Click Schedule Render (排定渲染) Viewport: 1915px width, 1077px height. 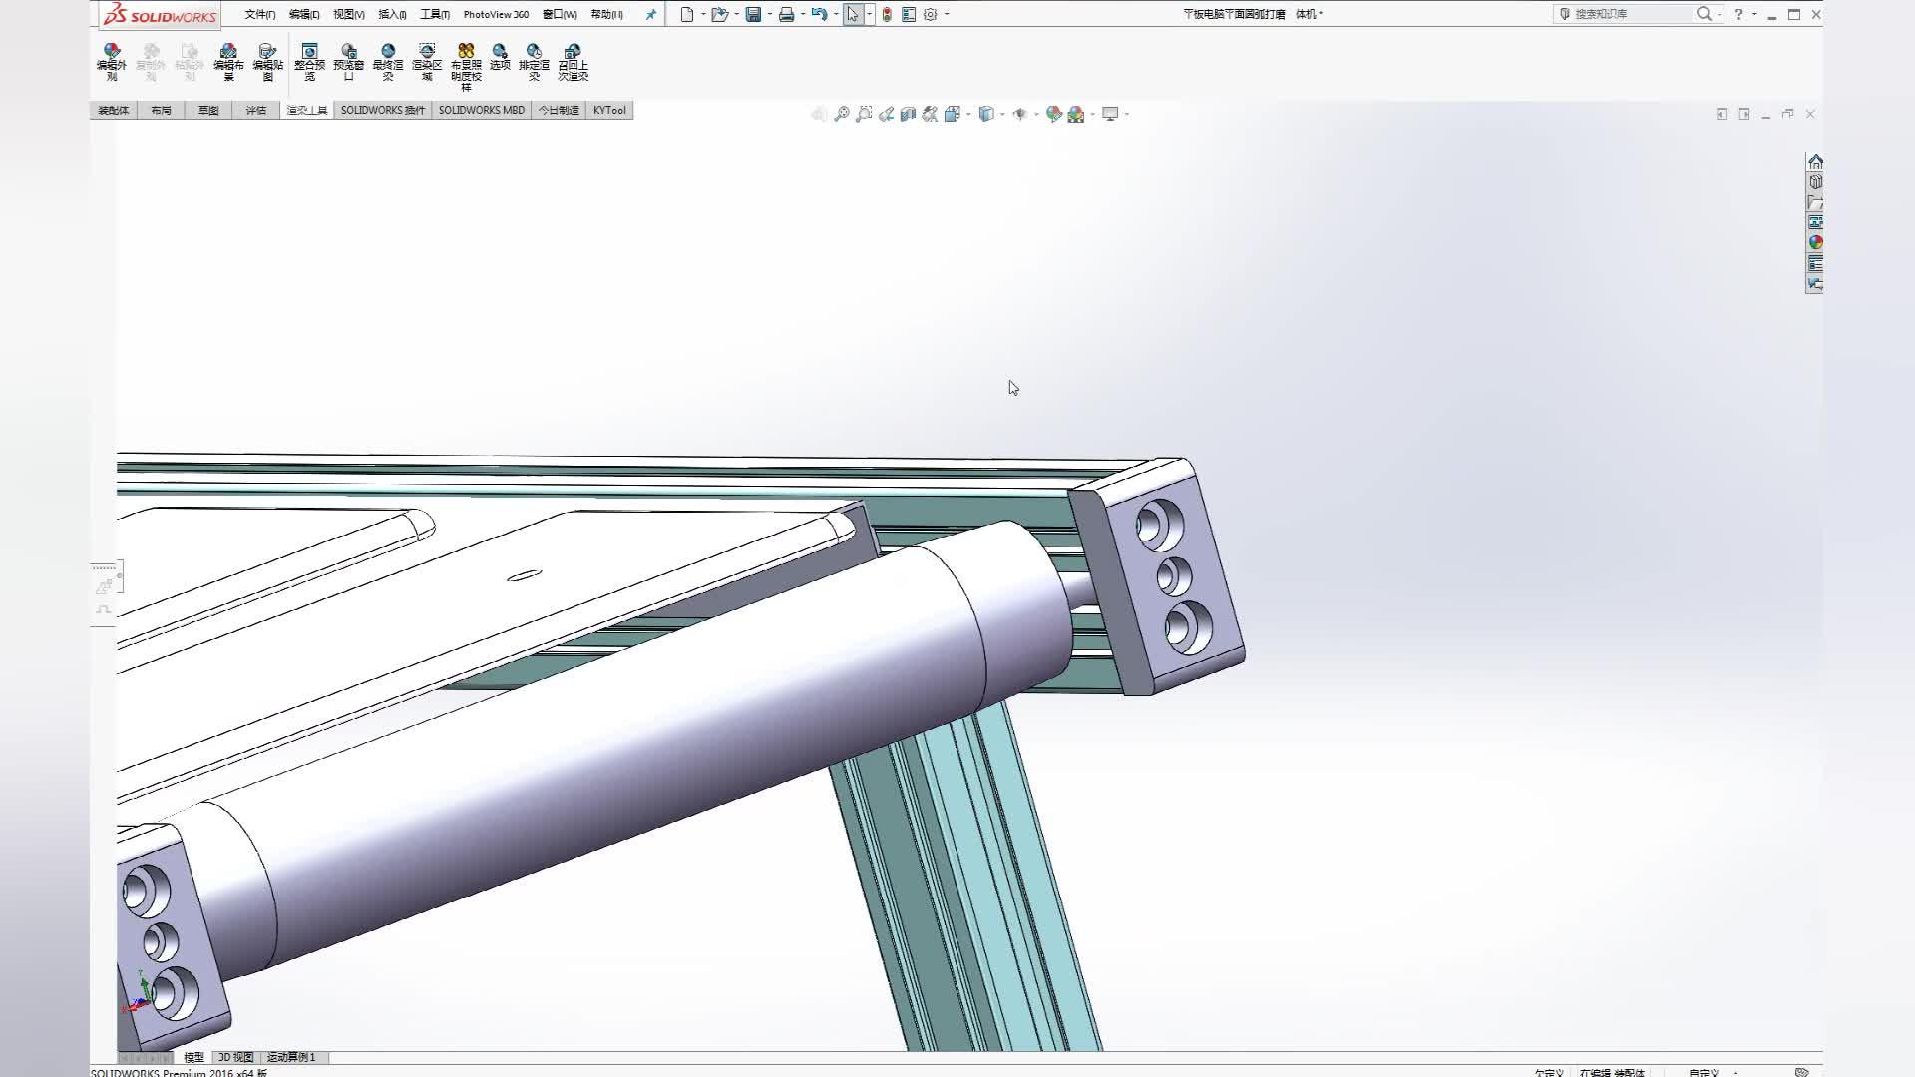coord(534,62)
